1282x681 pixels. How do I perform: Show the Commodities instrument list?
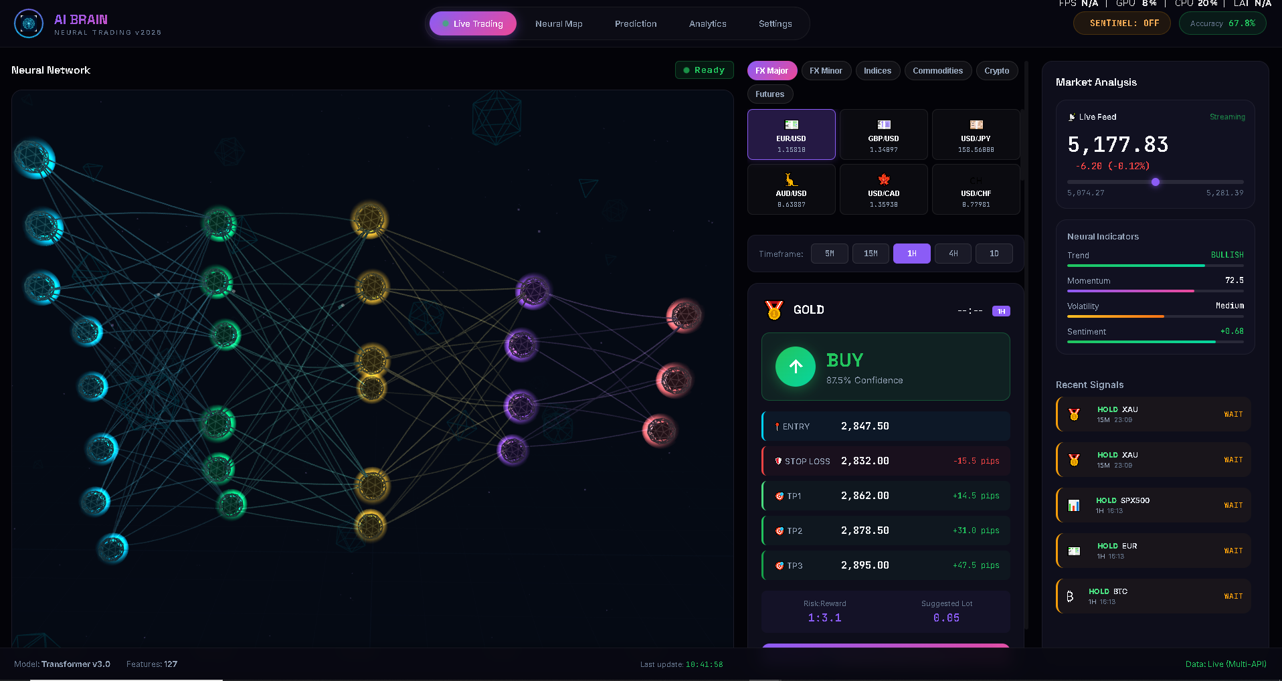pyautogui.click(x=937, y=71)
